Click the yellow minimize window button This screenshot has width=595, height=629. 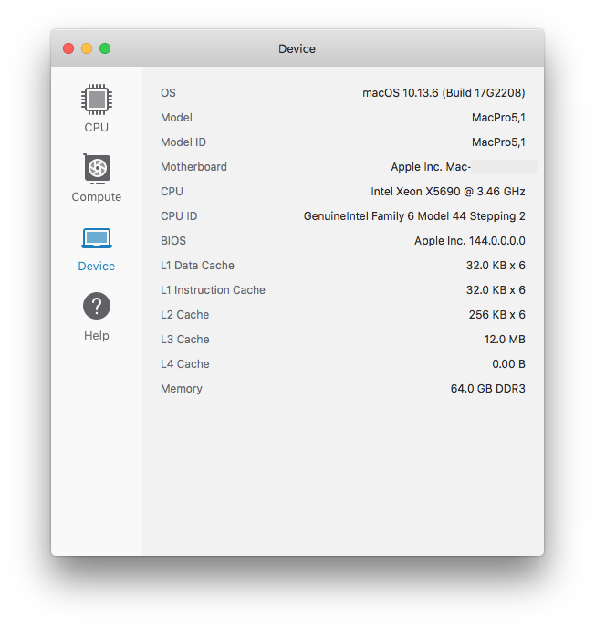87,48
